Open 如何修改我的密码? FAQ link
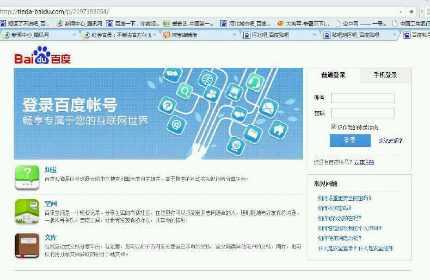Image resolution: width=430 pixels, height=280 pixels. (340, 218)
